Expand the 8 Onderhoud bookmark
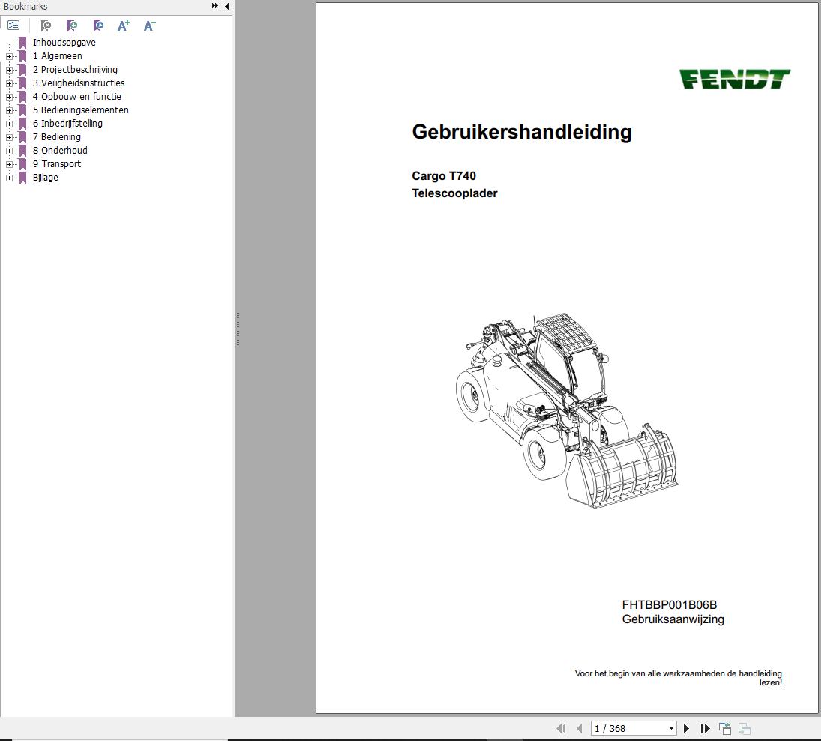 tap(9, 151)
